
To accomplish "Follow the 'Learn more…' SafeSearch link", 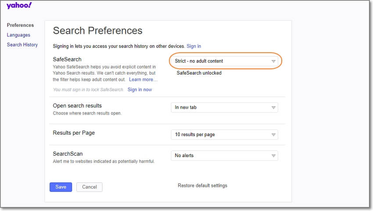I will click(x=143, y=80).
